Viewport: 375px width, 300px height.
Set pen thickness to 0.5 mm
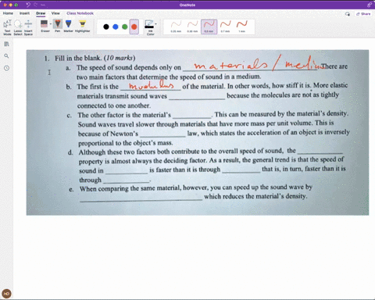(x=209, y=27)
